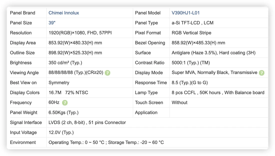Click the response time value 8.5 (Typ.)(G to G)

click(190, 83)
